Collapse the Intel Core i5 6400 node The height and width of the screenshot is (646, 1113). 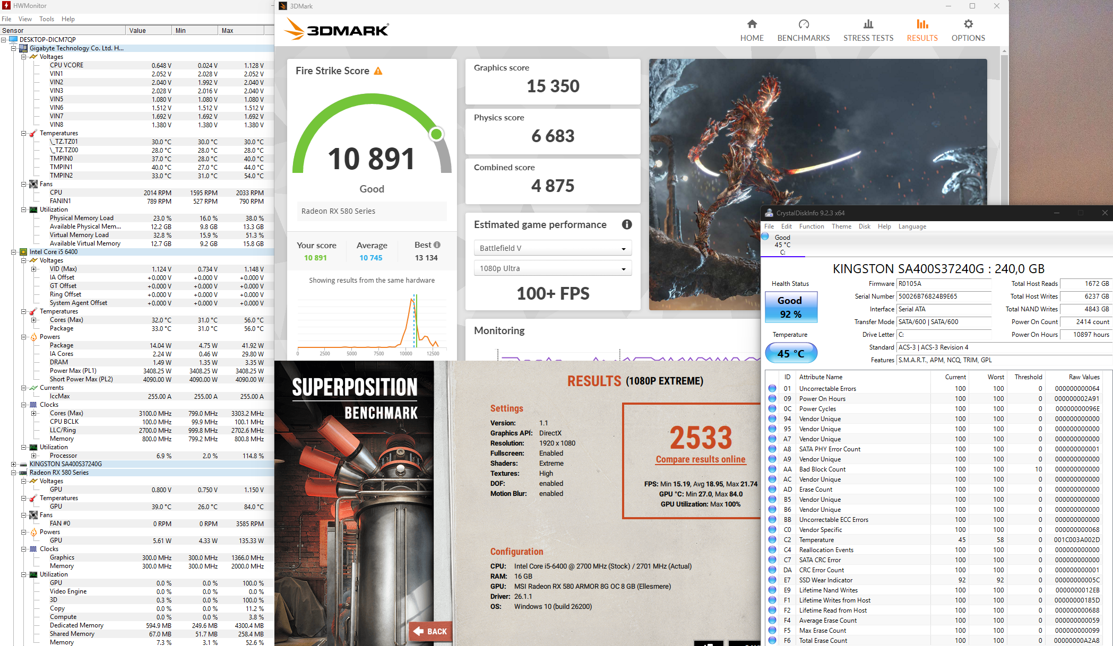tap(14, 252)
